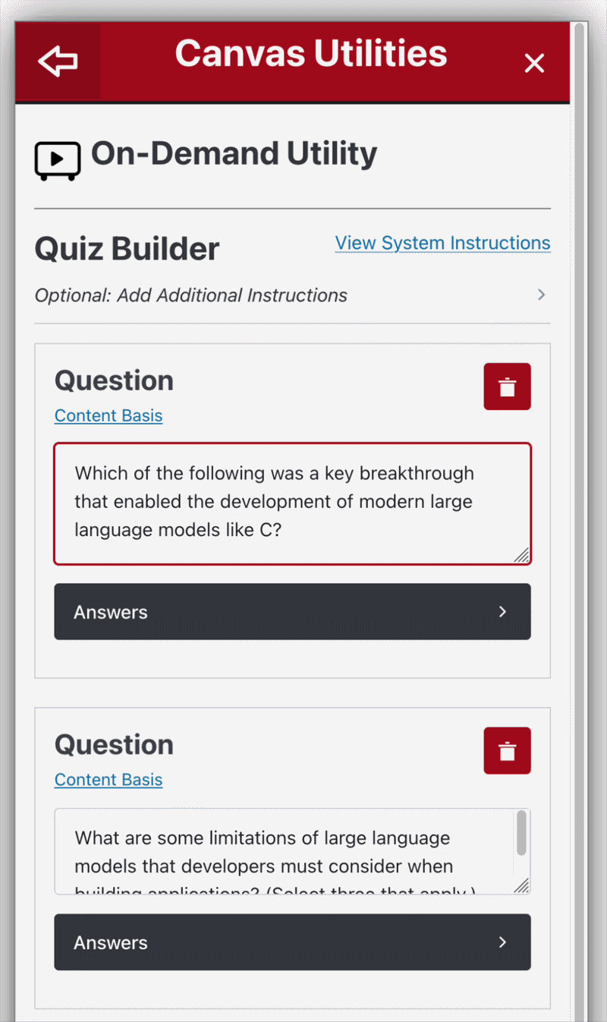Delete the limitations question using trash icon
Image resolution: width=607 pixels, height=1022 pixels.
[x=507, y=751]
